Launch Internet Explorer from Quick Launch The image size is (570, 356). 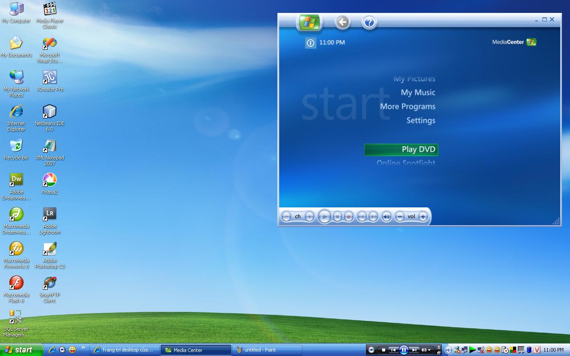pos(53,350)
